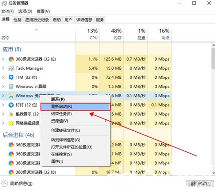Choose 重新启动(R) from context menu
This screenshot has height=190, width=215.
75,106
